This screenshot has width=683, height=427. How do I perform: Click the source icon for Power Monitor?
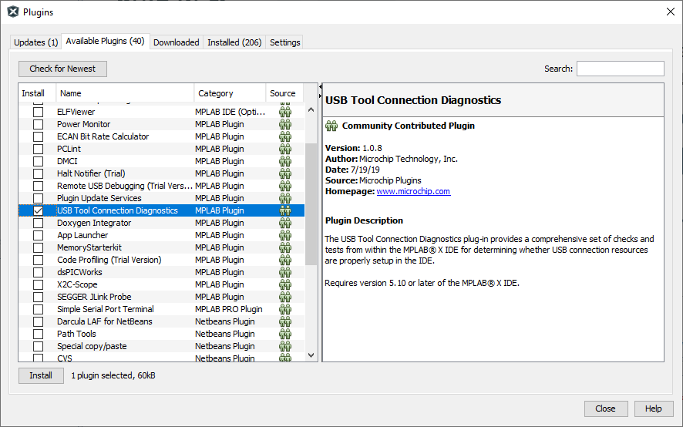(x=285, y=124)
